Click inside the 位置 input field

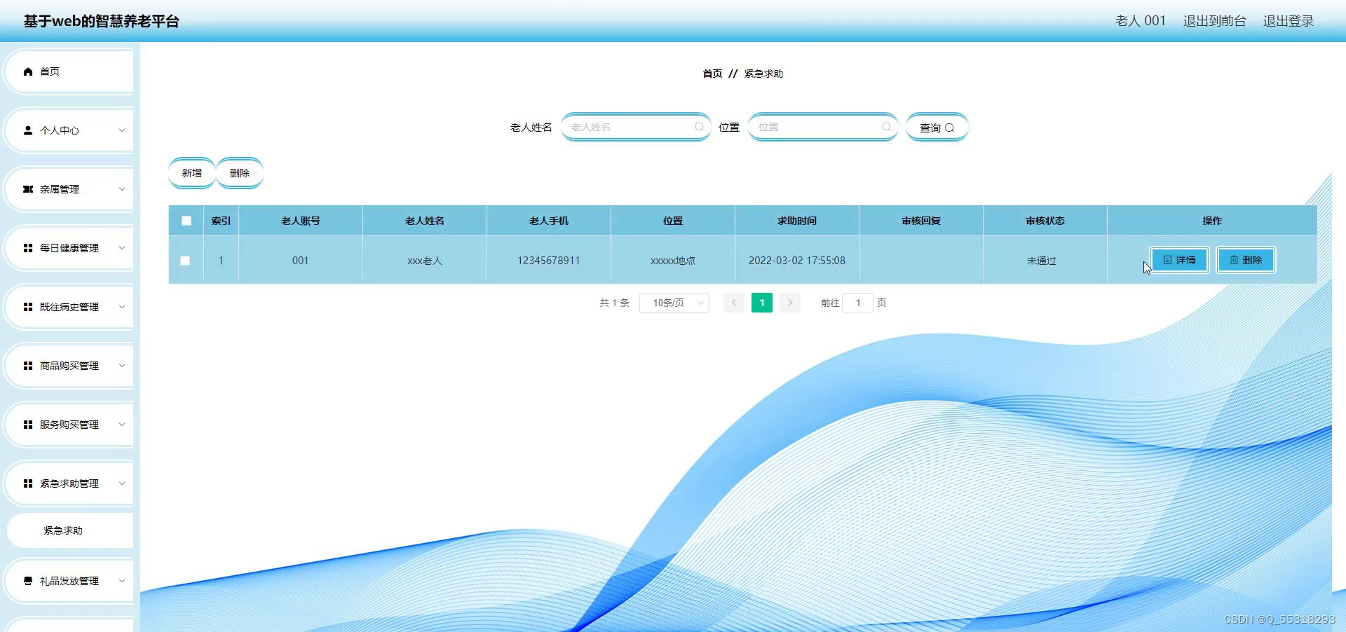(x=823, y=127)
